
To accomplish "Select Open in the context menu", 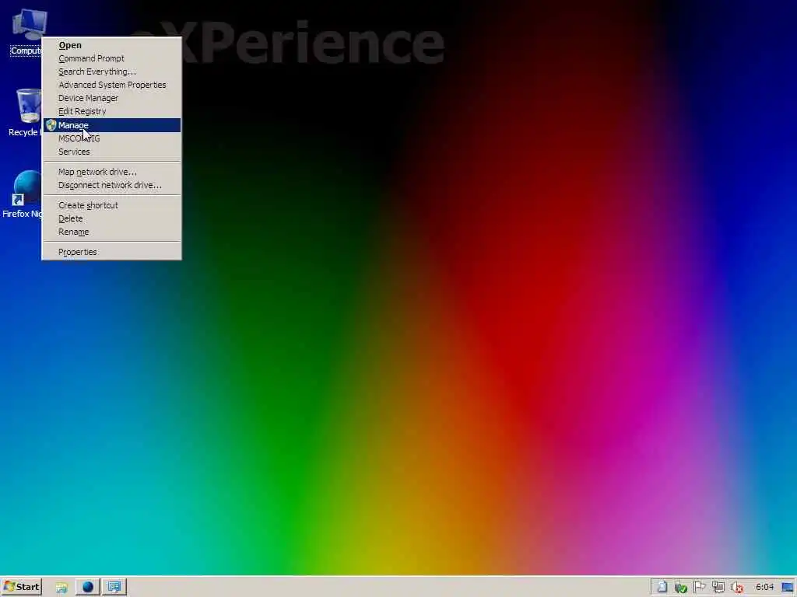I will tap(111, 45).
